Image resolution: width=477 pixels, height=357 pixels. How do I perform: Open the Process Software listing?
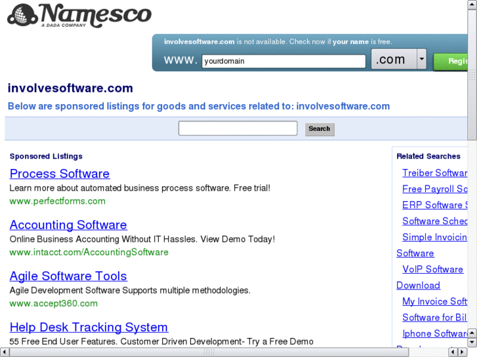[x=60, y=174]
